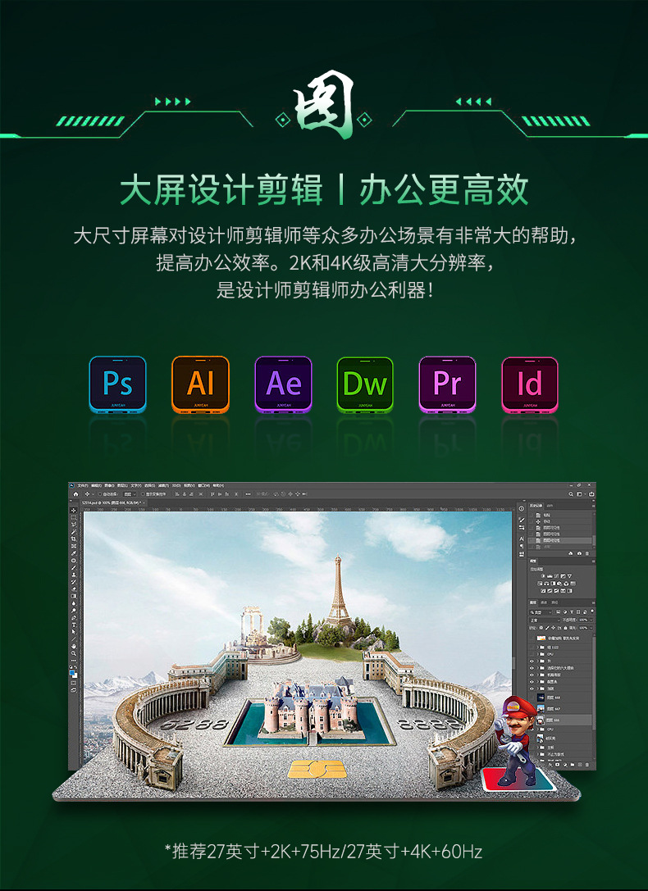The width and height of the screenshot is (648, 891).
Task: Click the Layers panel vertical scrollbar
Action: (x=594, y=682)
